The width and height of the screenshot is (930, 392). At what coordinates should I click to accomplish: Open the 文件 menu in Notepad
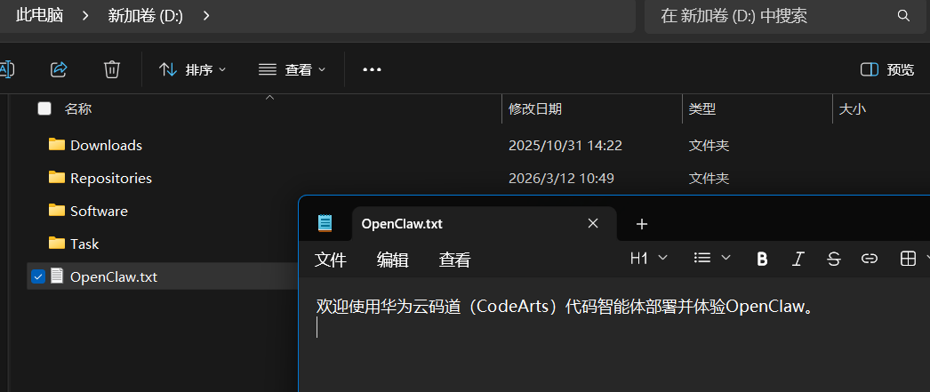pos(331,260)
